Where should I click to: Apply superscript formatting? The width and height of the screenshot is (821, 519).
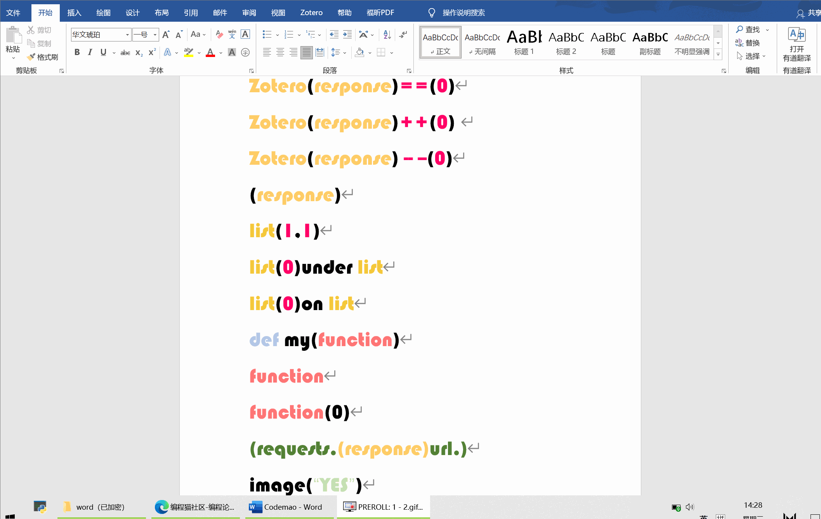click(x=152, y=52)
